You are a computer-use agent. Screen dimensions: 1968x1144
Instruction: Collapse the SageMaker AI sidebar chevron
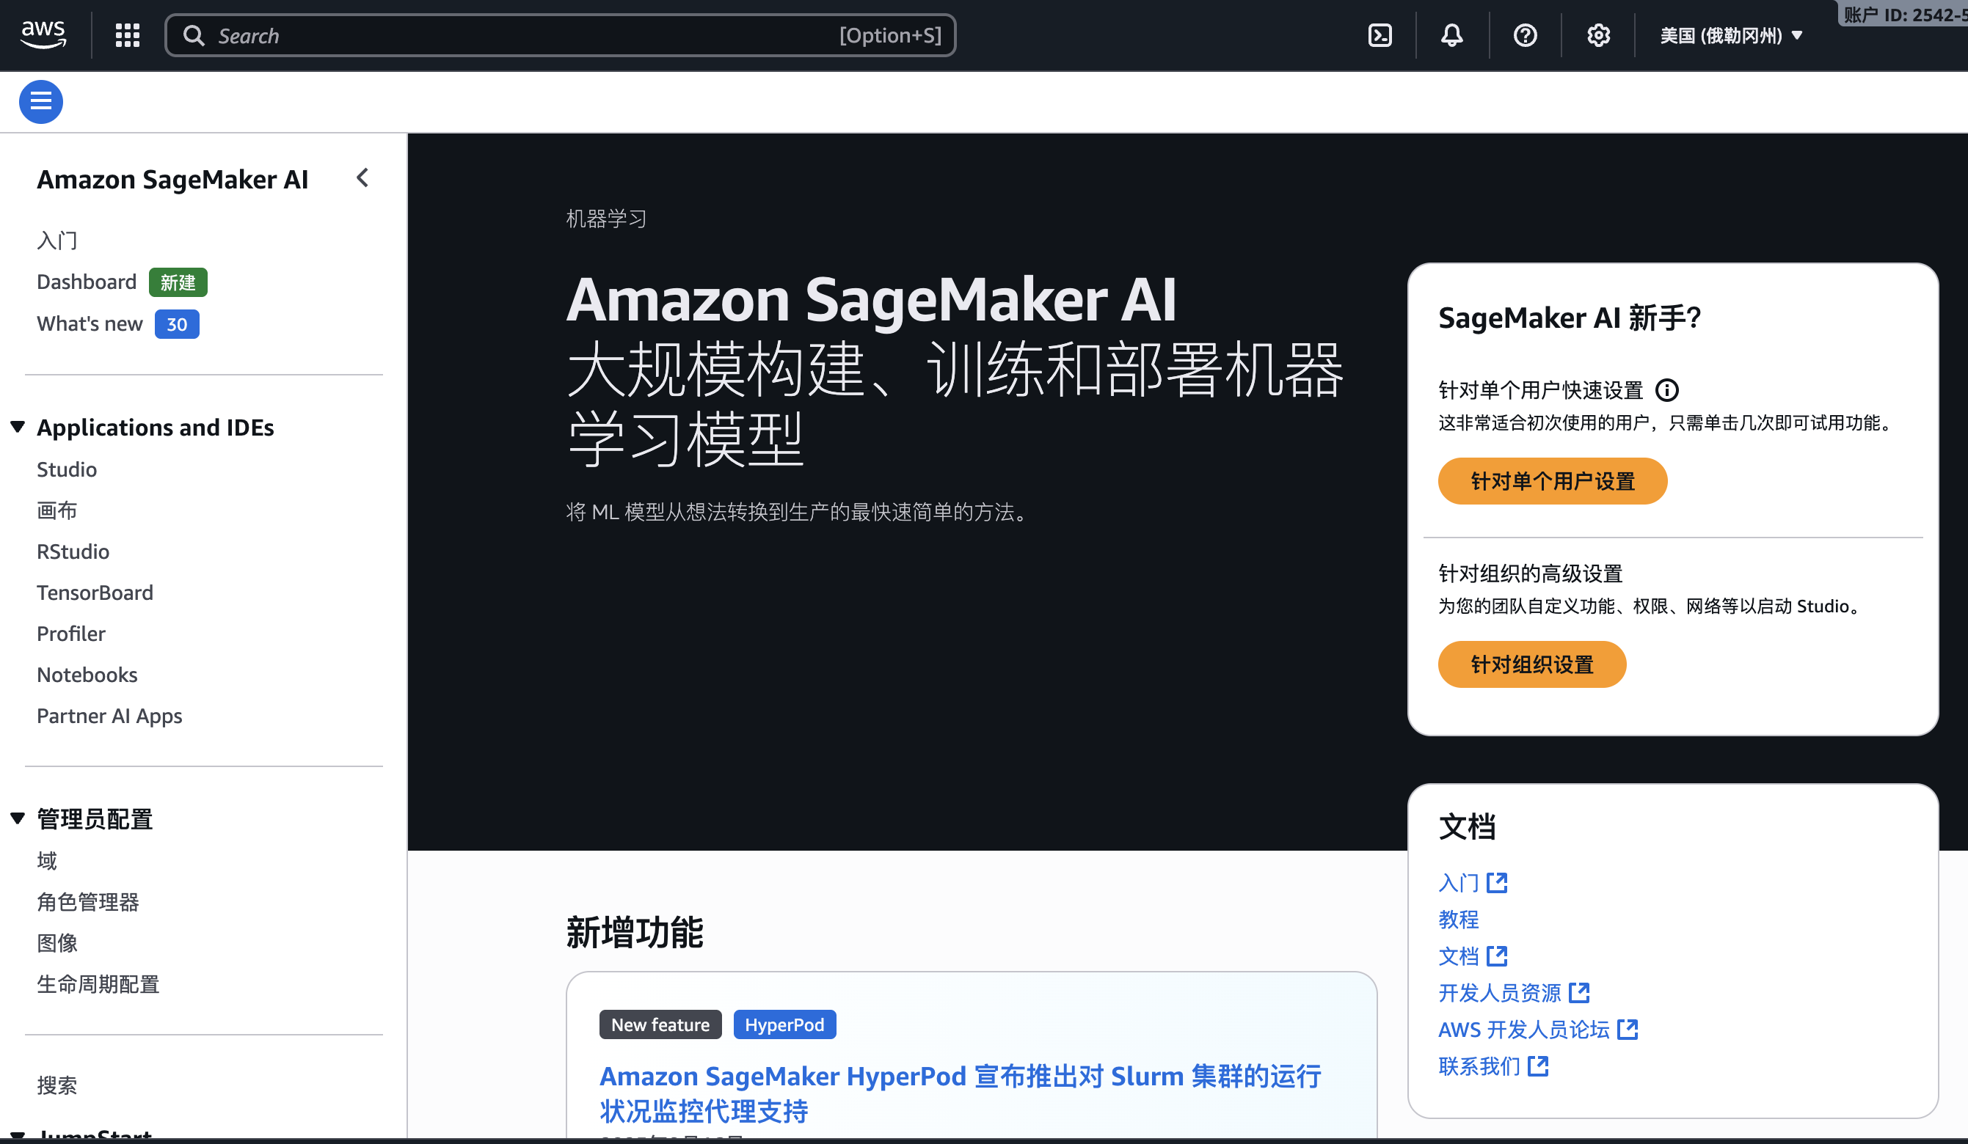tap(362, 178)
